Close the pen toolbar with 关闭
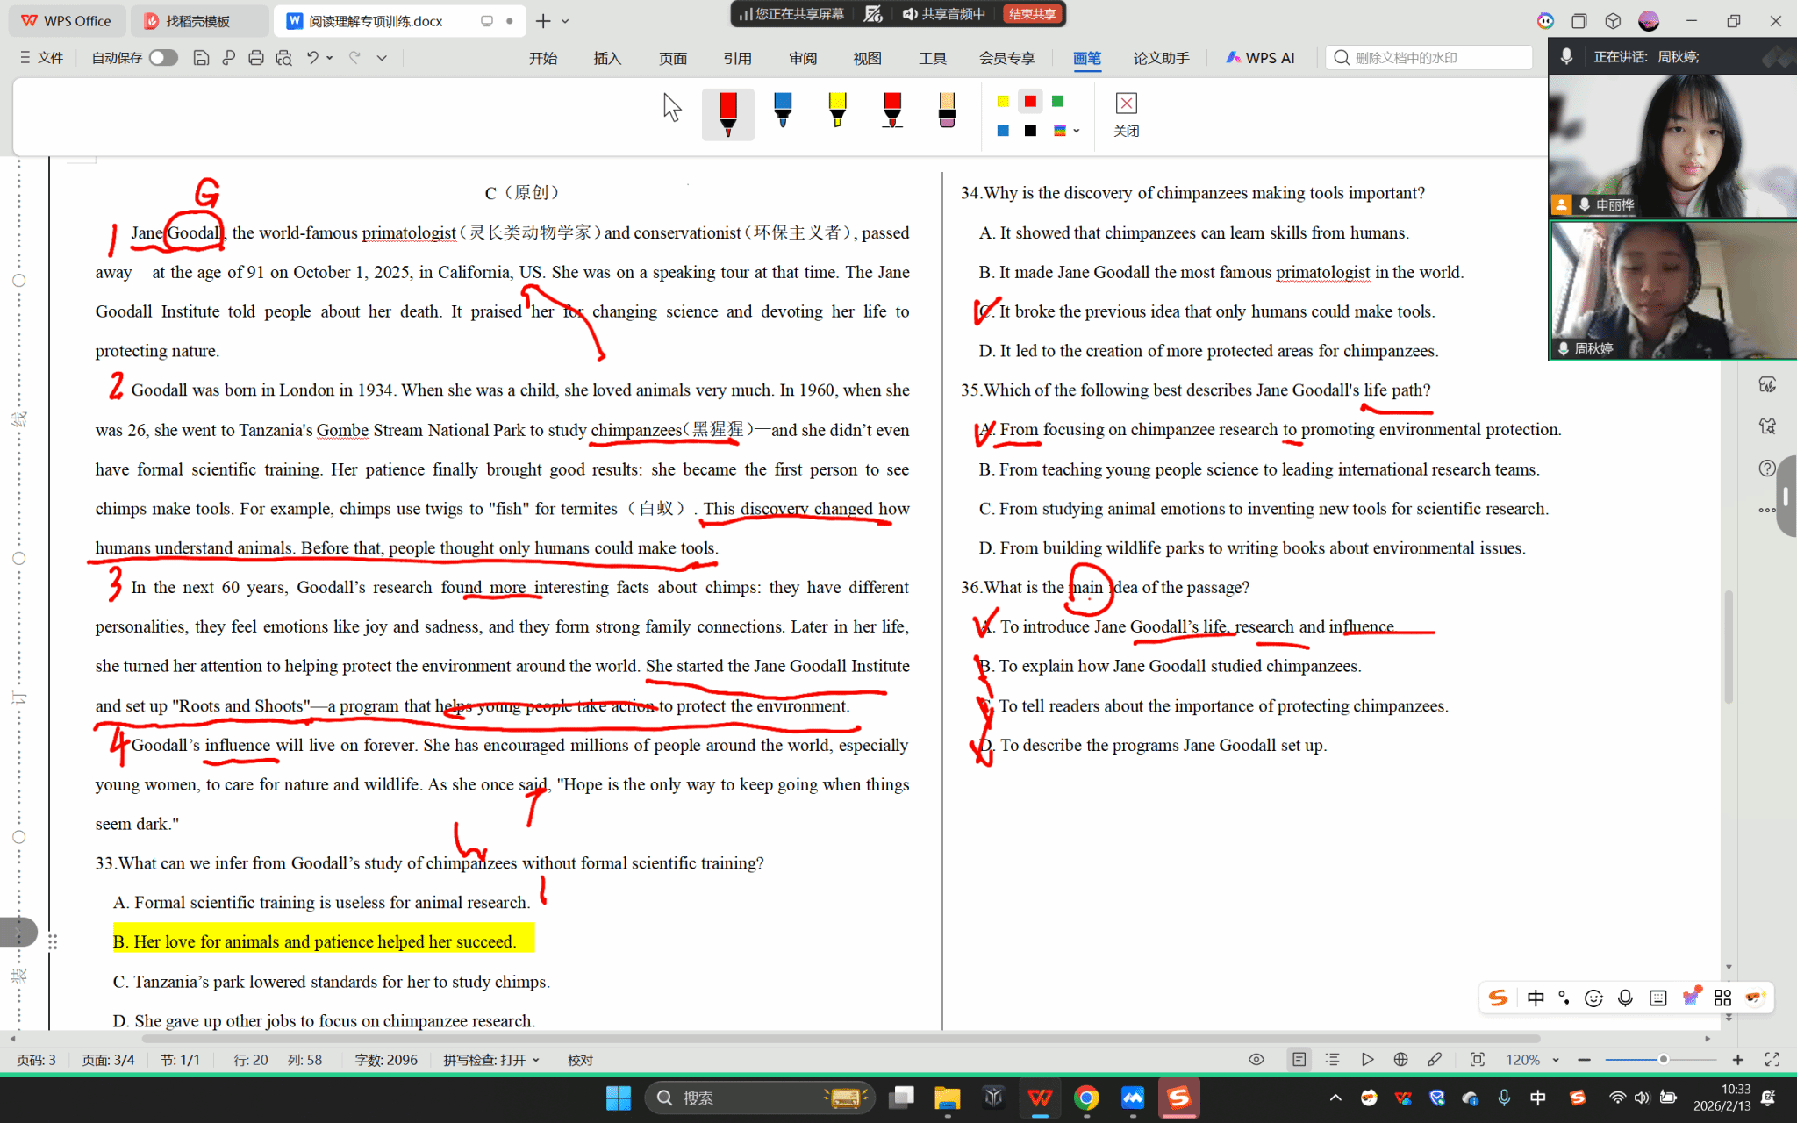 point(1127,115)
